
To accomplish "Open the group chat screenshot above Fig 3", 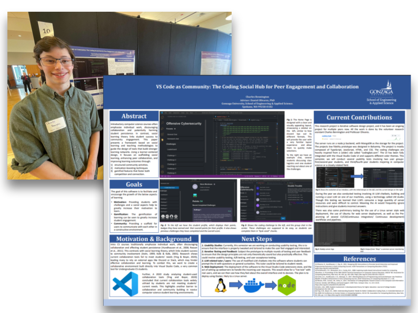I will 276,201.
